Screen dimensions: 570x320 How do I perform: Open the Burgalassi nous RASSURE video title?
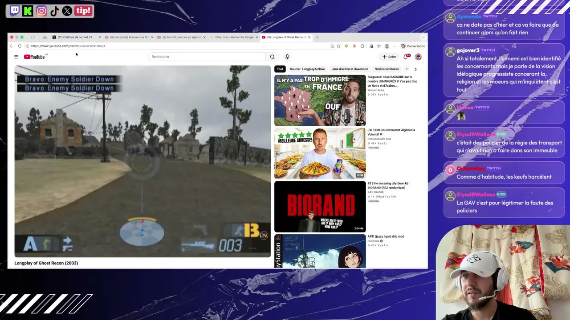(x=392, y=81)
